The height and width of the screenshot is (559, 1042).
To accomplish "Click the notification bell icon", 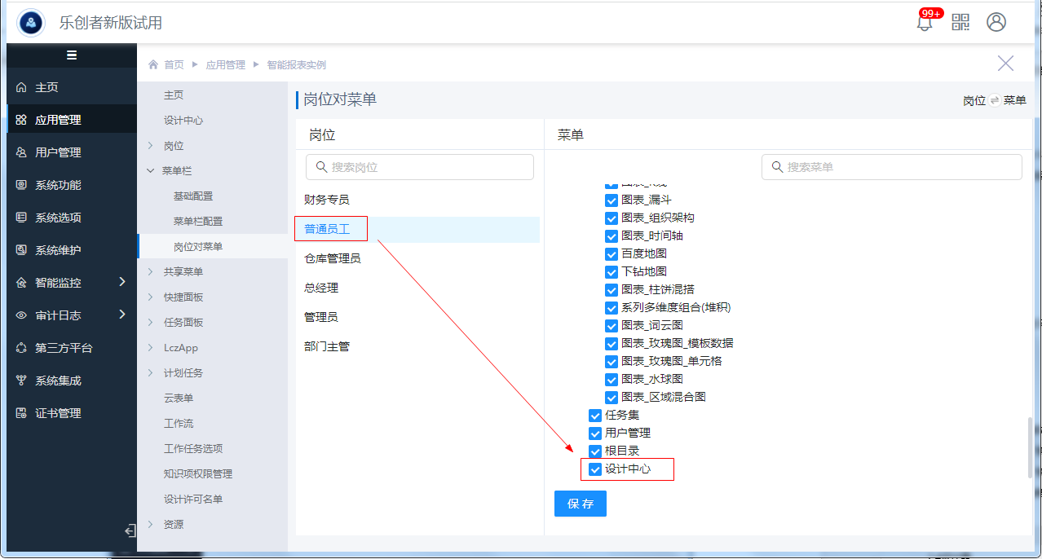I will (x=925, y=23).
